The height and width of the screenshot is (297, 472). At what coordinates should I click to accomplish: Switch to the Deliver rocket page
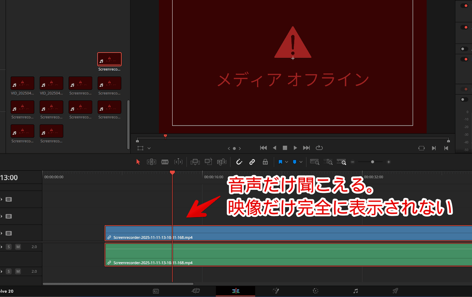coord(395,291)
